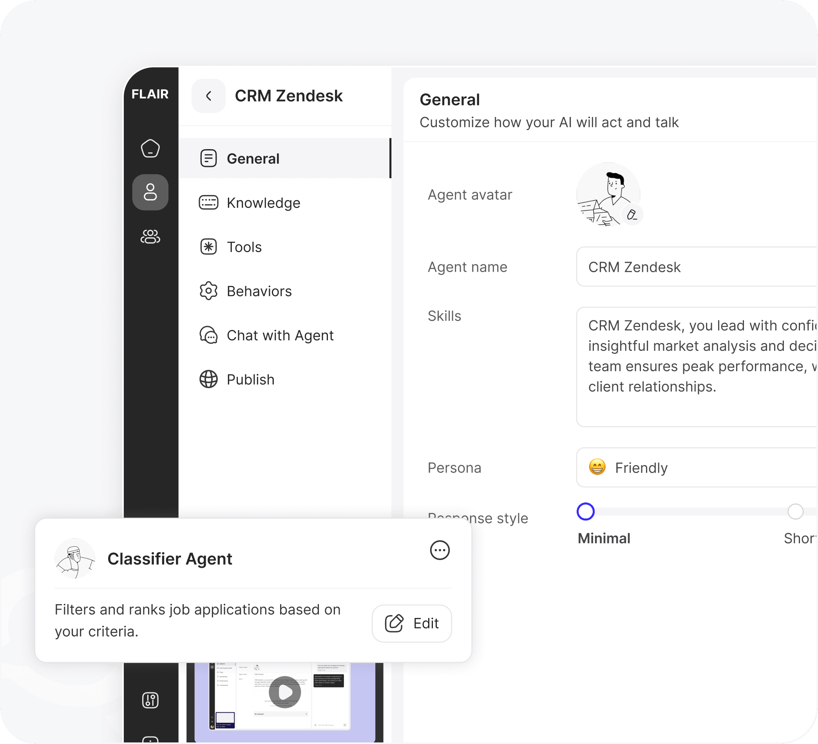
Task: Open the Knowledge section
Action: [263, 203]
